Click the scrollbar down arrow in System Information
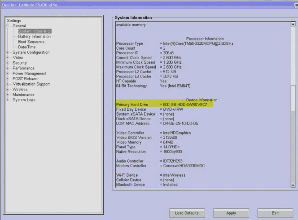This screenshot has height=220, width=298. pyautogui.click(x=293, y=185)
